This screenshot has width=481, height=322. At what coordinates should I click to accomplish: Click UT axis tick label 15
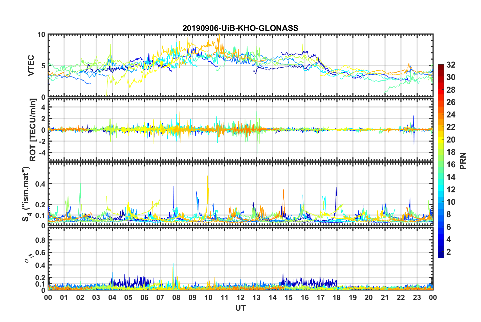click(x=289, y=297)
